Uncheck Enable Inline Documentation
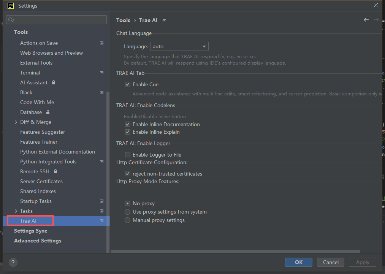Screen dimensions: 385x274 pos(128,125)
